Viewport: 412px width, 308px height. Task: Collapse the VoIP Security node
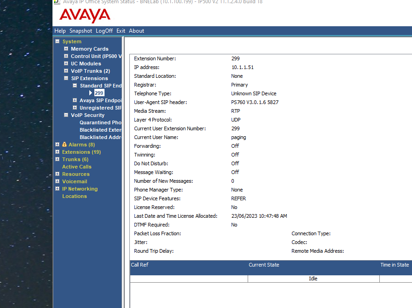pyautogui.click(x=66, y=115)
